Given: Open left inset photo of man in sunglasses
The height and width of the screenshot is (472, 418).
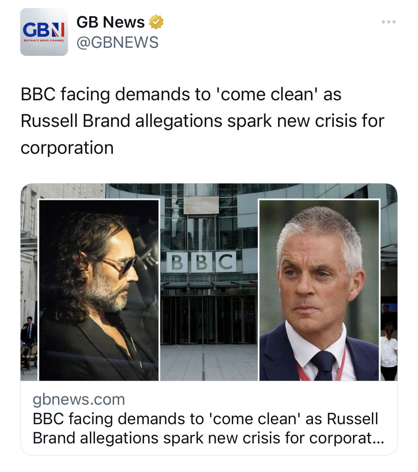Looking at the screenshot, I should (x=99, y=289).
